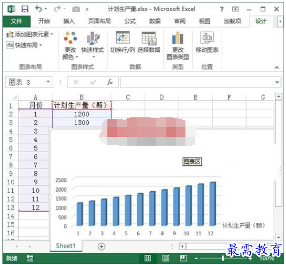Click the previous sheet navigation arrow
The height and width of the screenshot is (265, 286).
(17, 246)
